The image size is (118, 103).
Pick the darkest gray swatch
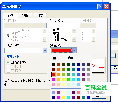click(x=89, y=65)
